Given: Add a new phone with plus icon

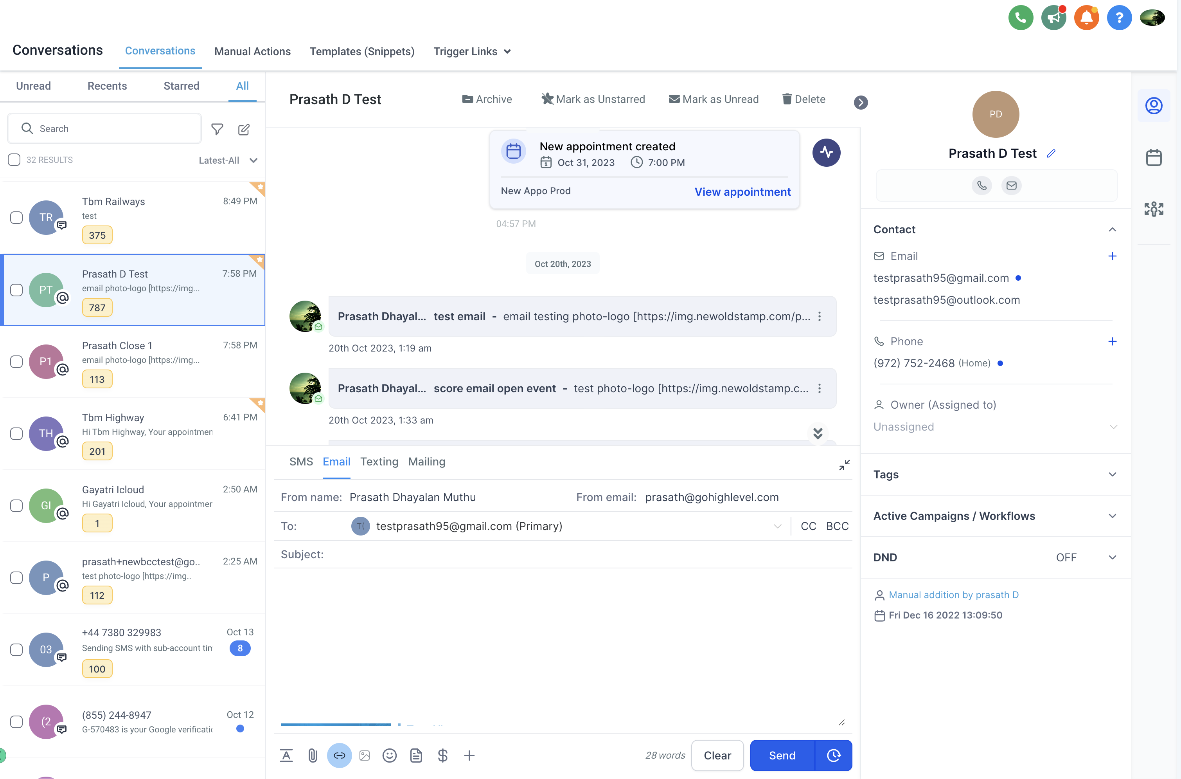Looking at the screenshot, I should tap(1112, 341).
